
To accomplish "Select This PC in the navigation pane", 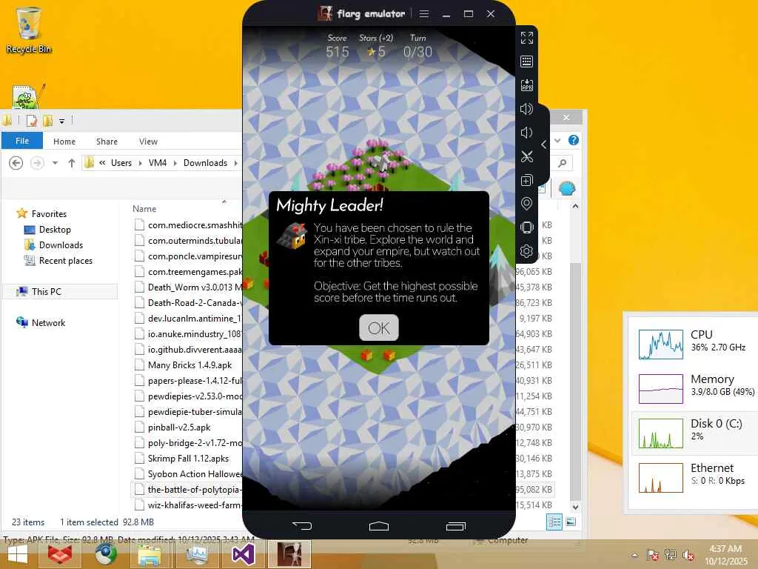I will 47,291.
